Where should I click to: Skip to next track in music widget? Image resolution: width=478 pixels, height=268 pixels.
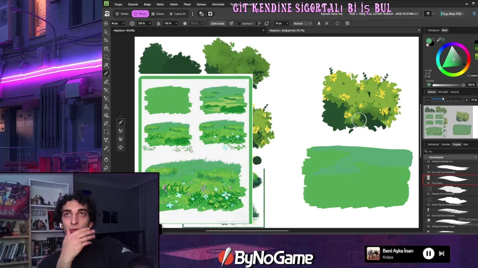tap(441, 254)
